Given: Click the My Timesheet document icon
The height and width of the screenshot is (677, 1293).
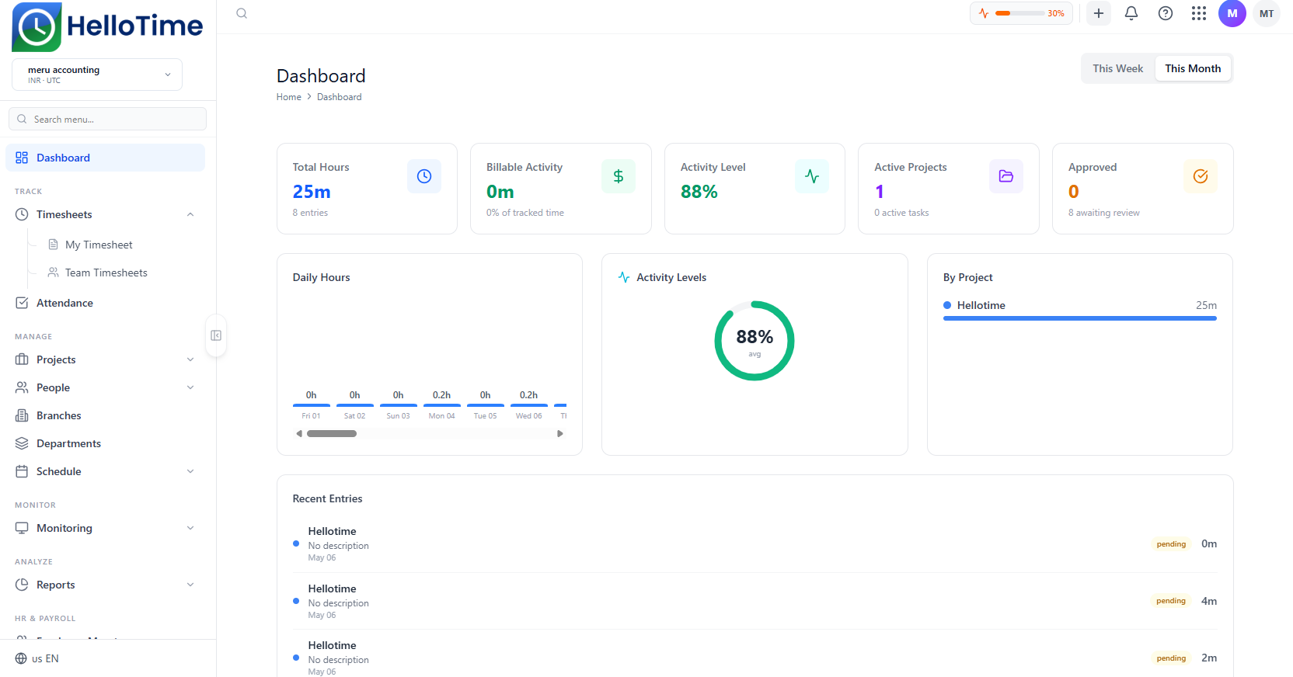Looking at the screenshot, I should point(53,245).
